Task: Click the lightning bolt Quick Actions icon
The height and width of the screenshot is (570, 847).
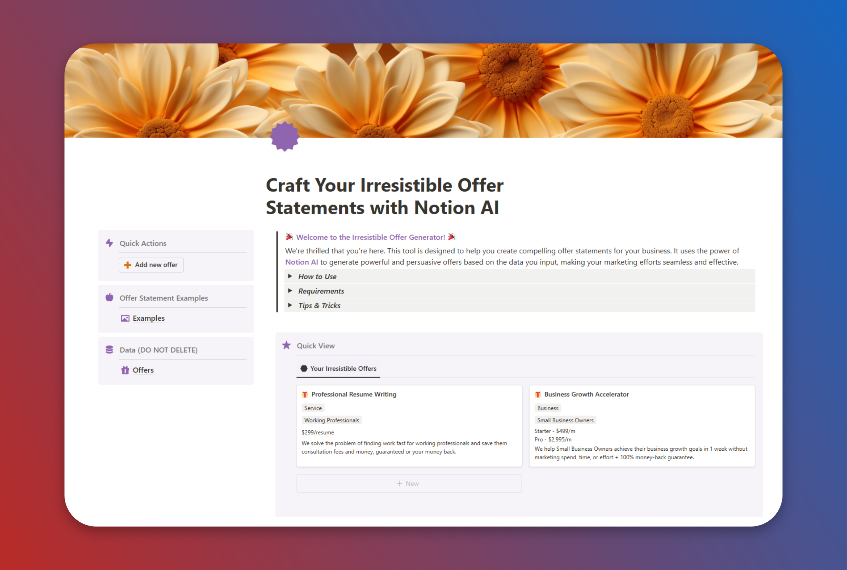Action: (109, 243)
